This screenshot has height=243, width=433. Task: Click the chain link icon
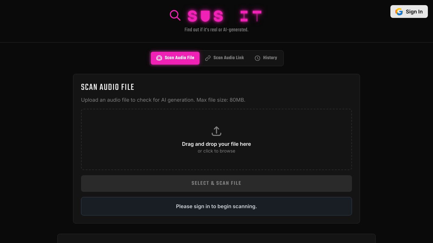pos(208,58)
